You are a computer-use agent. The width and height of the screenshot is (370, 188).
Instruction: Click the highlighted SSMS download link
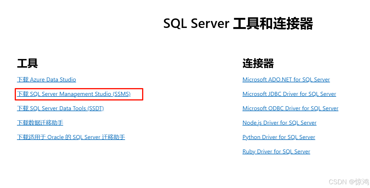tap(74, 94)
